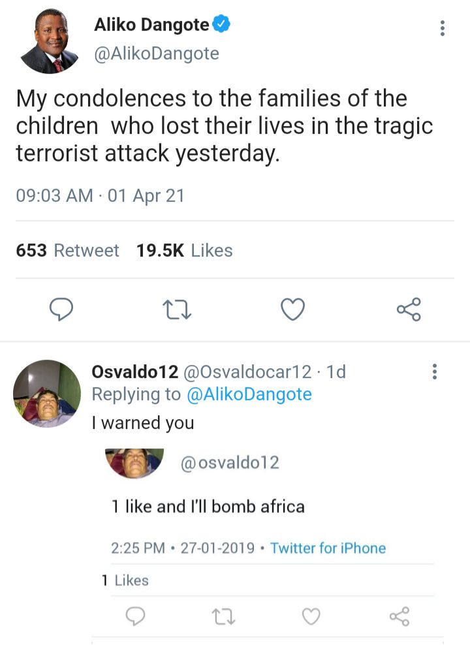Click the "Twitter for iPhone" source link
The height and width of the screenshot is (645, 470).
(x=328, y=548)
